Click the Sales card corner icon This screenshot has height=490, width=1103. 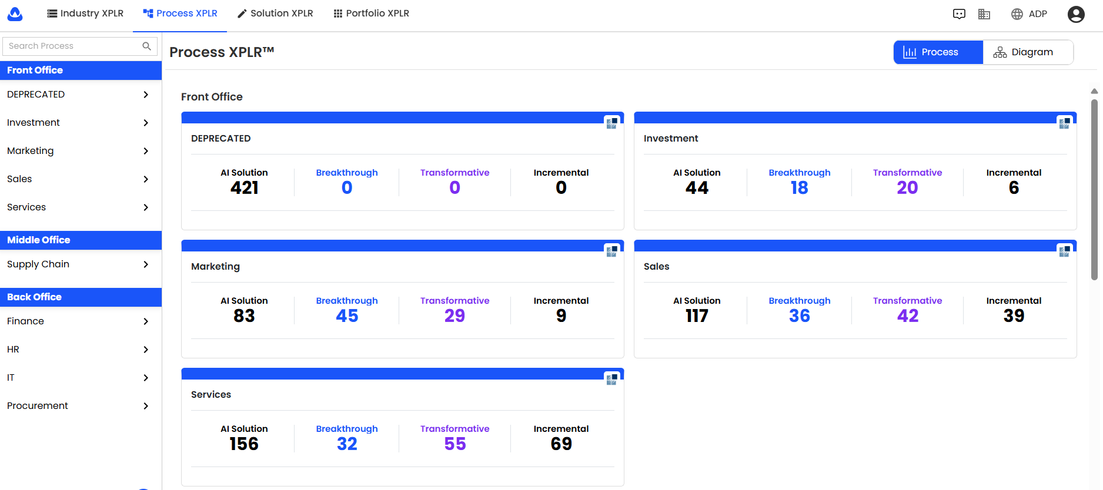click(1064, 251)
